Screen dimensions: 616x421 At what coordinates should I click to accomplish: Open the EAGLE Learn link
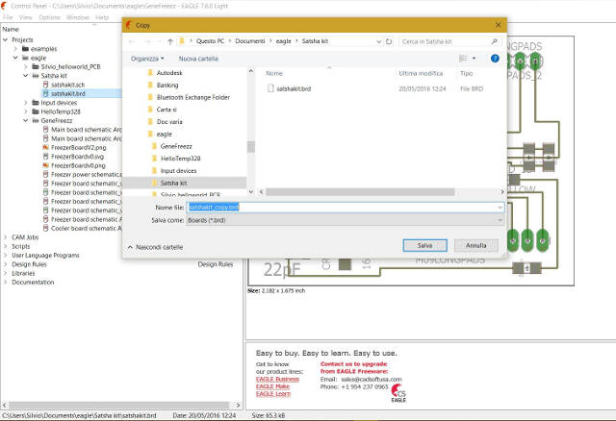click(273, 394)
